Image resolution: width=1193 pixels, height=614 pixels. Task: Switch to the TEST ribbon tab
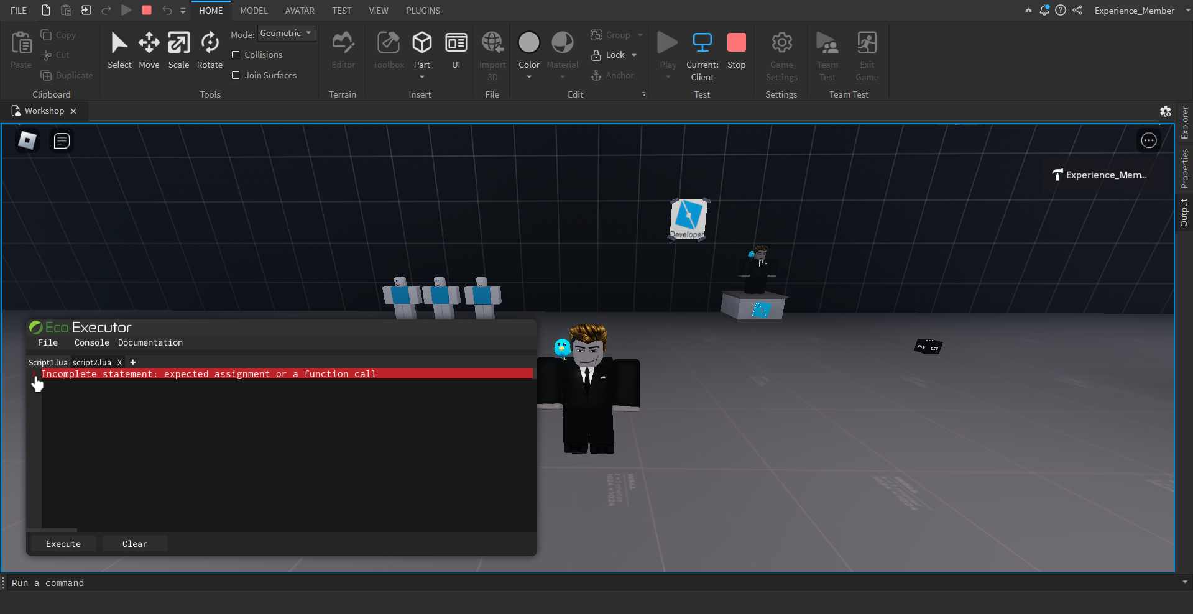pyautogui.click(x=341, y=11)
